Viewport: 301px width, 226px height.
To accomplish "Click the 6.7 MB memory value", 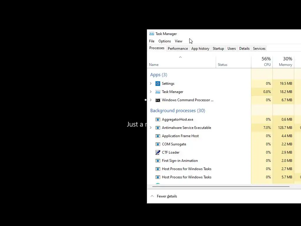I will tap(287, 100).
